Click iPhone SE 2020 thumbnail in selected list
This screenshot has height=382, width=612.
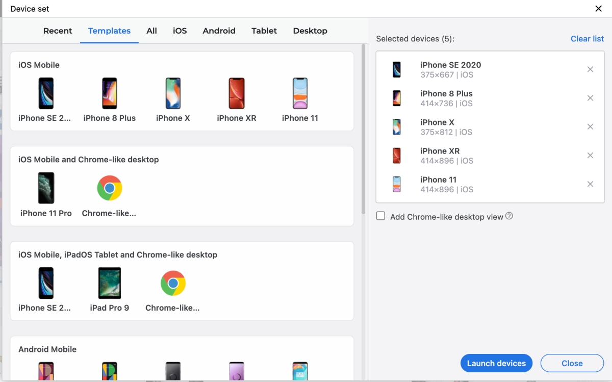[397, 69]
